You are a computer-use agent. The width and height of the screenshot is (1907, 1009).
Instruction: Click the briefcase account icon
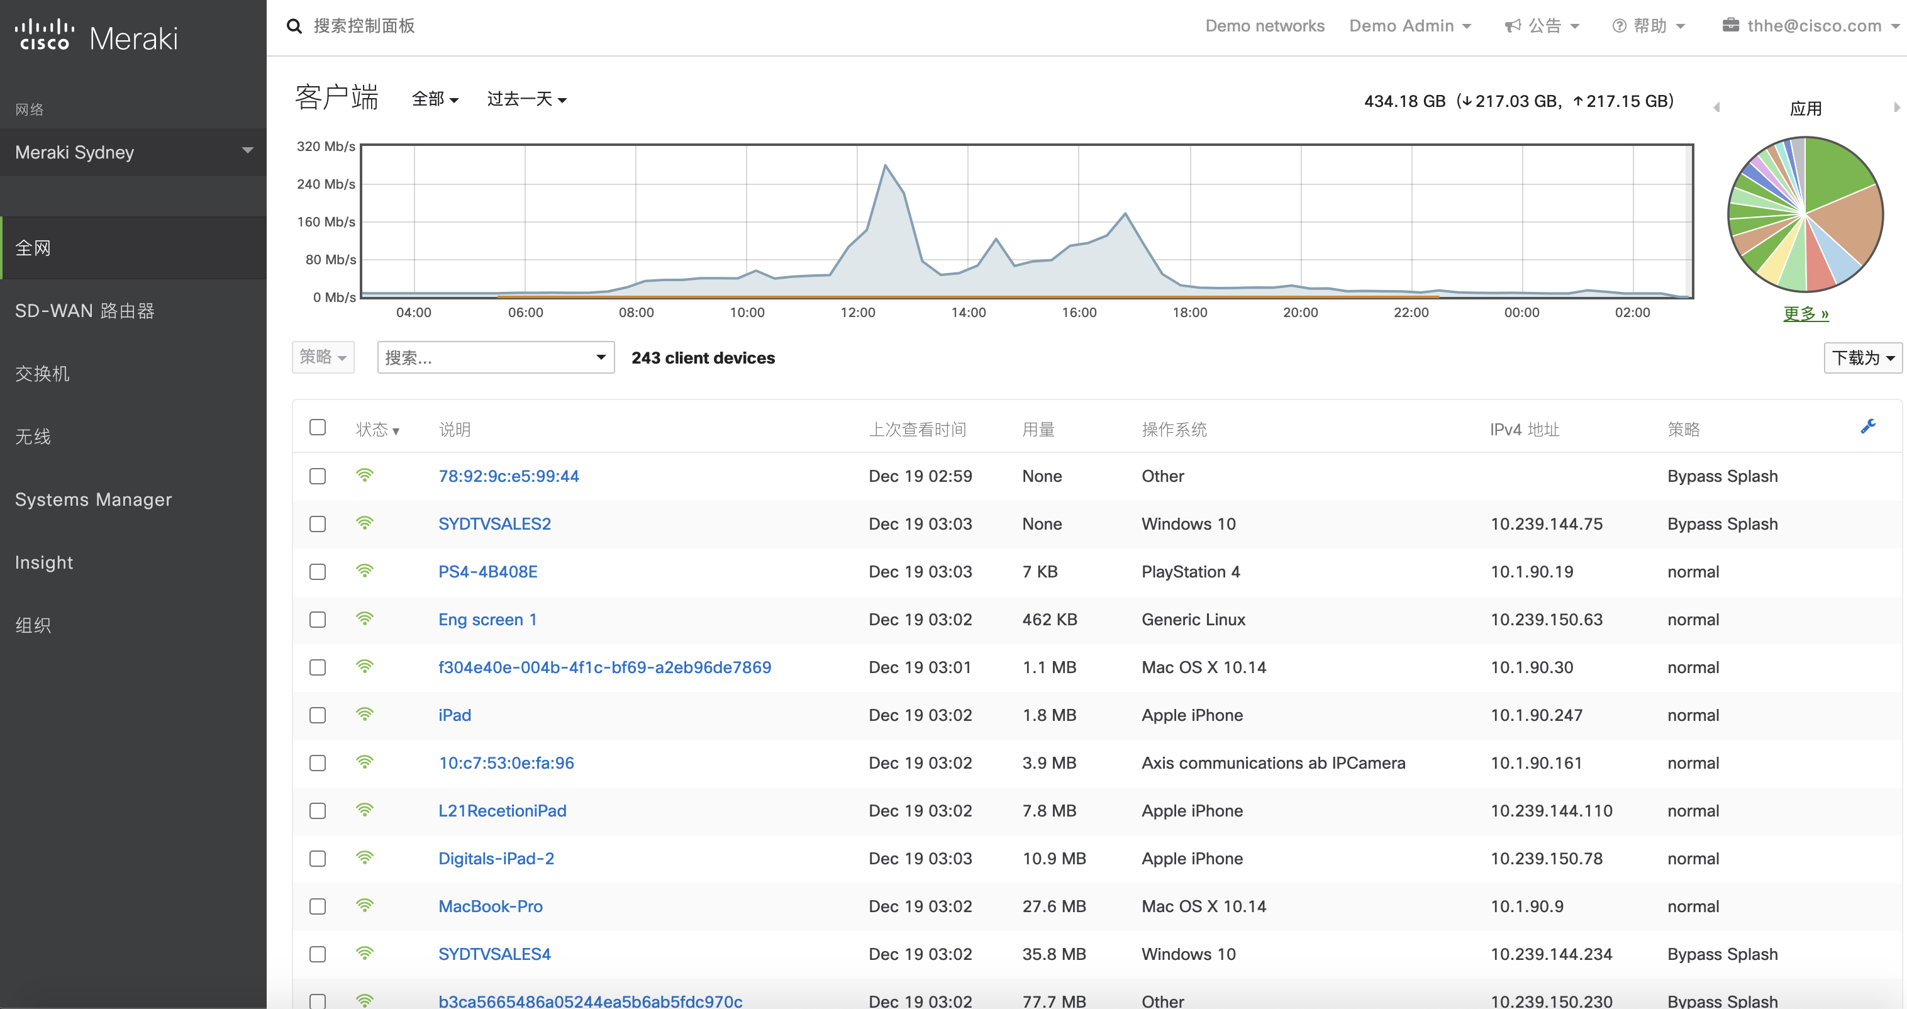pos(1730,25)
